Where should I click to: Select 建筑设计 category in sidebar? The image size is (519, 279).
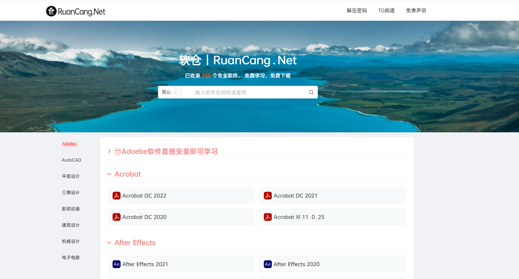pyautogui.click(x=71, y=225)
